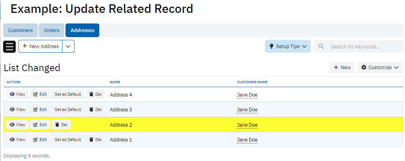Click the Edit pencil icon for Address 3
This screenshot has width=405, height=161.
click(36, 110)
